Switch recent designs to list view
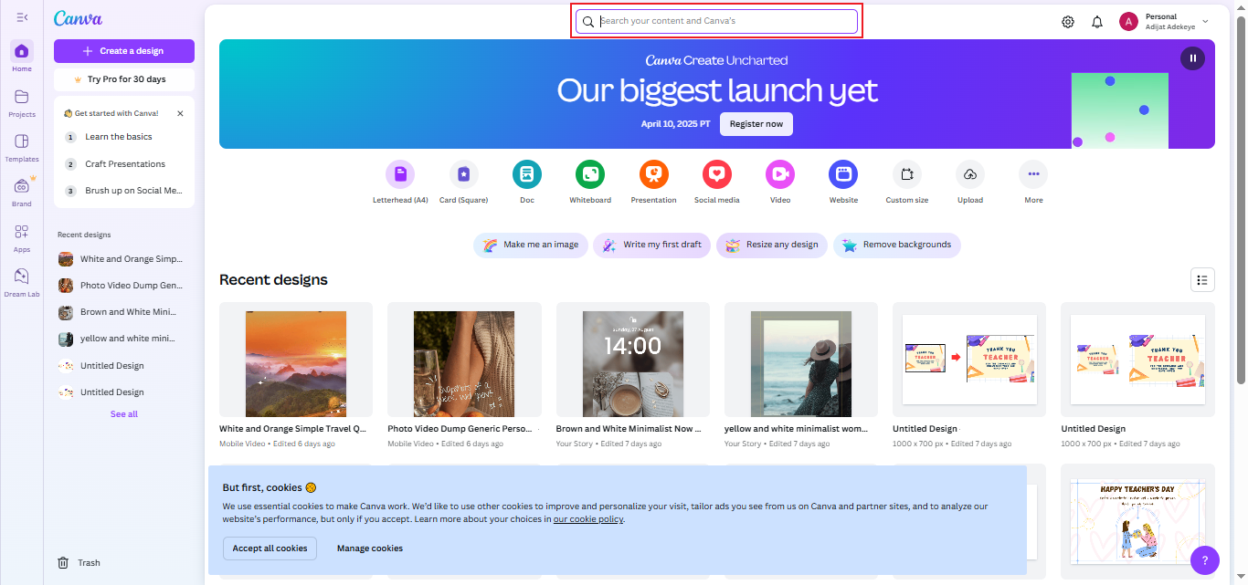The image size is (1248, 585). [1202, 280]
